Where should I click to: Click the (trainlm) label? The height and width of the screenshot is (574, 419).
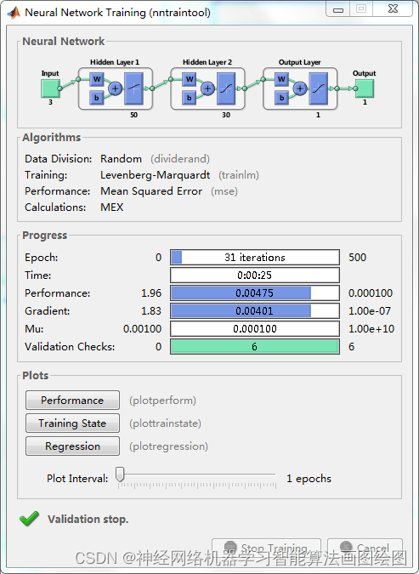pos(239,175)
